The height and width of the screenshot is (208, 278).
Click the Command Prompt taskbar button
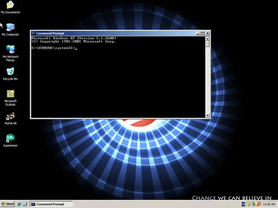[51, 204]
